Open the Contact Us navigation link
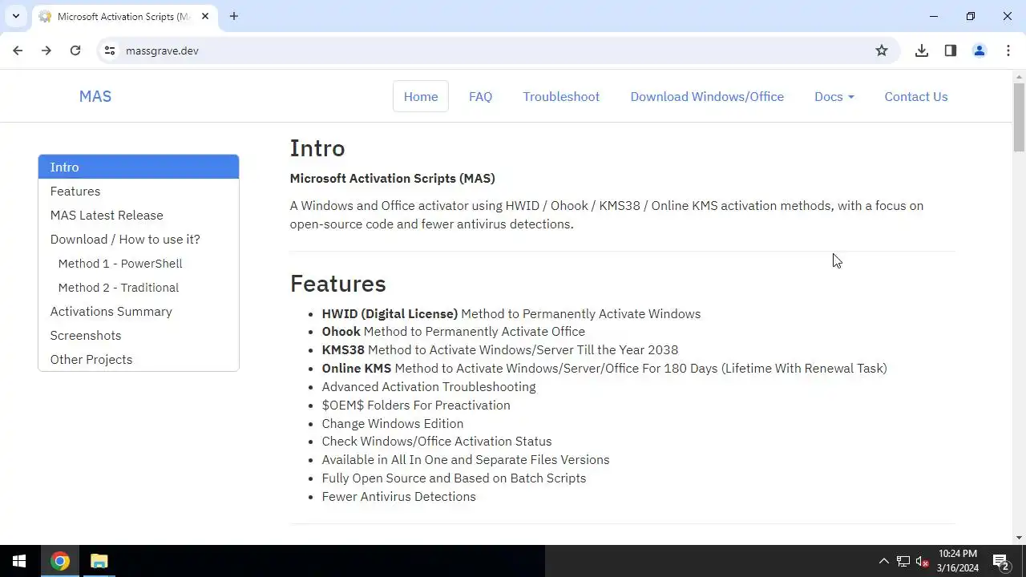 [x=916, y=96]
